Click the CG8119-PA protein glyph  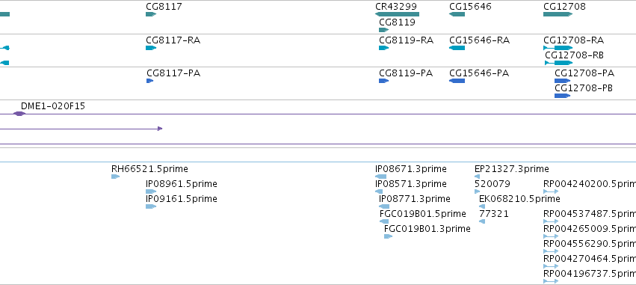coord(383,81)
